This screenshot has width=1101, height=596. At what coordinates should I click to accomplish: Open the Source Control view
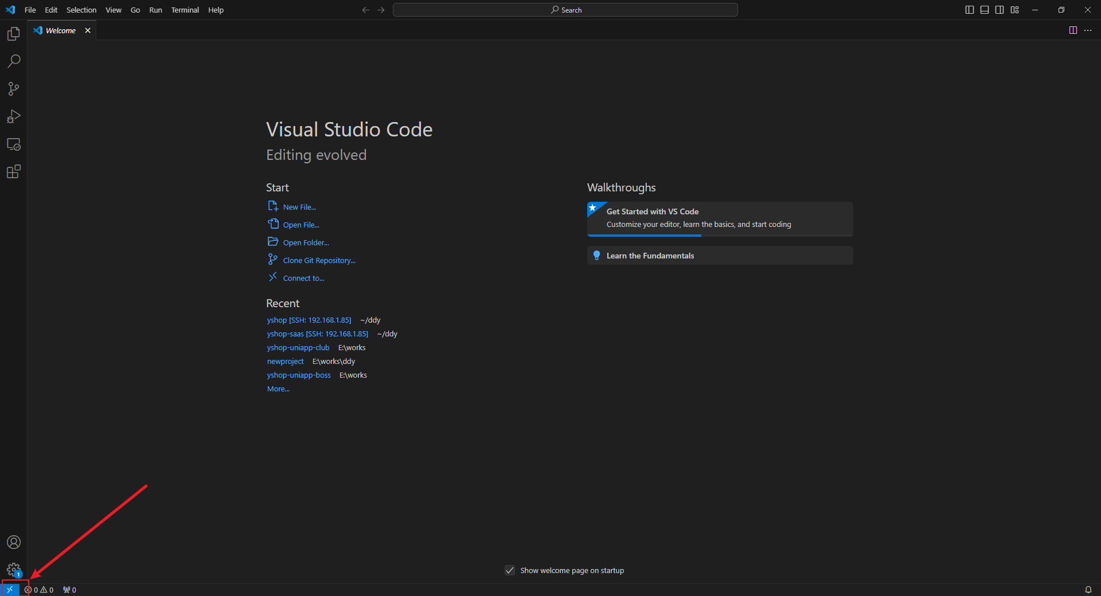tap(14, 89)
